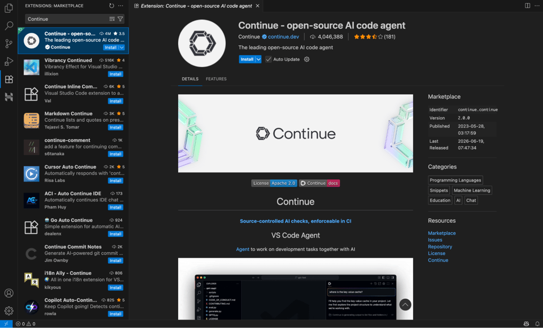The width and height of the screenshot is (543, 328).
Task: Switch to the DETAILS tab
Action: coord(190,79)
